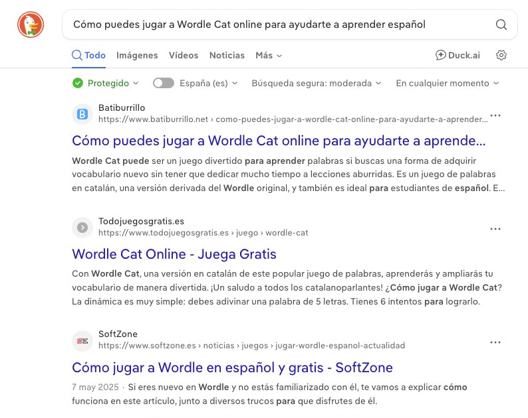Click the Batiburrillo site name
This screenshot has width=528, height=418.
click(x=122, y=108)
